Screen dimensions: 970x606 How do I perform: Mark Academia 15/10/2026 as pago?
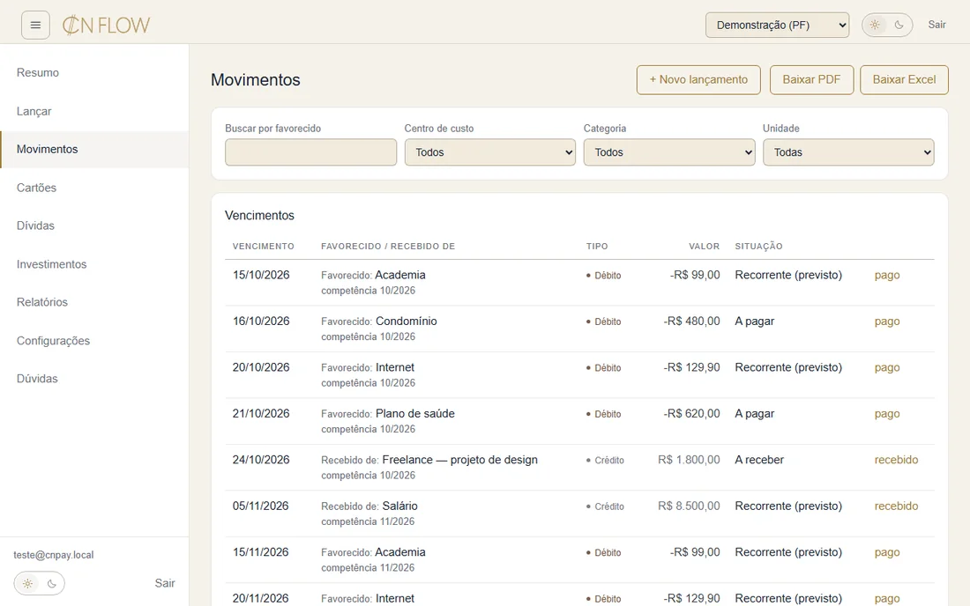[x=886, y=275]
